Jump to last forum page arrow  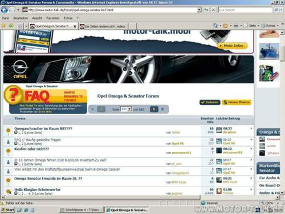162,109
